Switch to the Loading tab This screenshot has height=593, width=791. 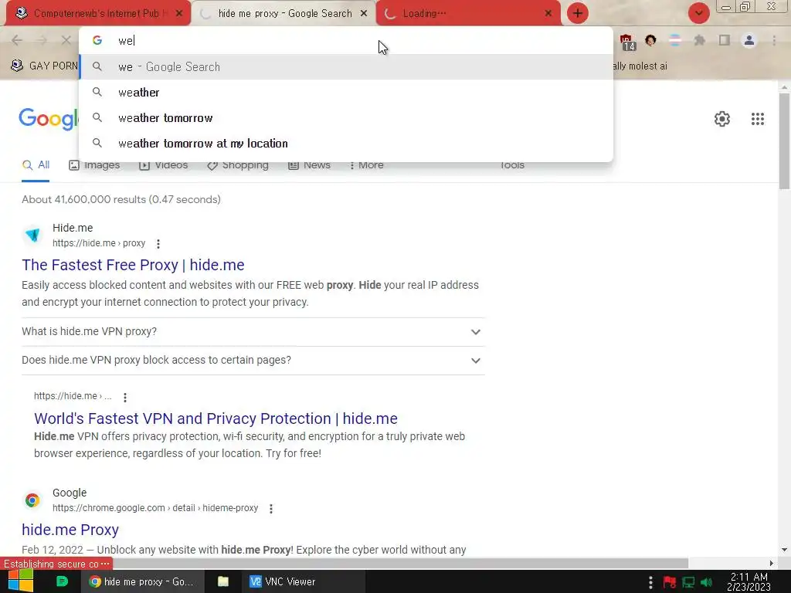point(468,14)
